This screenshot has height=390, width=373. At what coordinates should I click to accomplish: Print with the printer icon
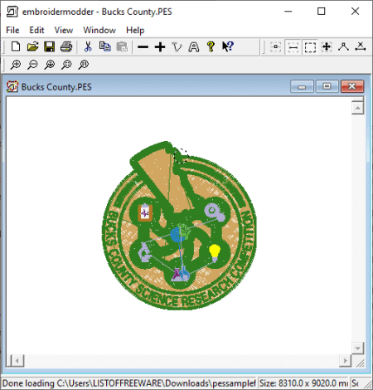click(66, 46)
